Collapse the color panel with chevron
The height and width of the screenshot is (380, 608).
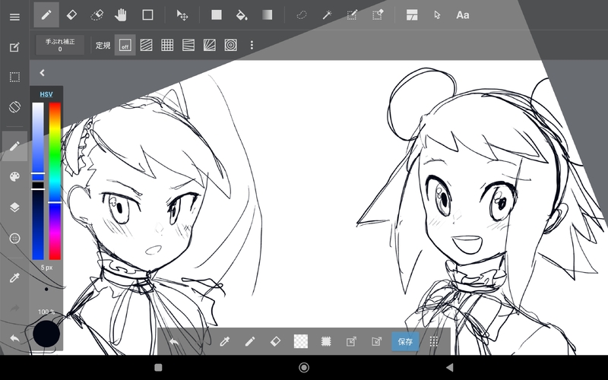coord(42,73)
